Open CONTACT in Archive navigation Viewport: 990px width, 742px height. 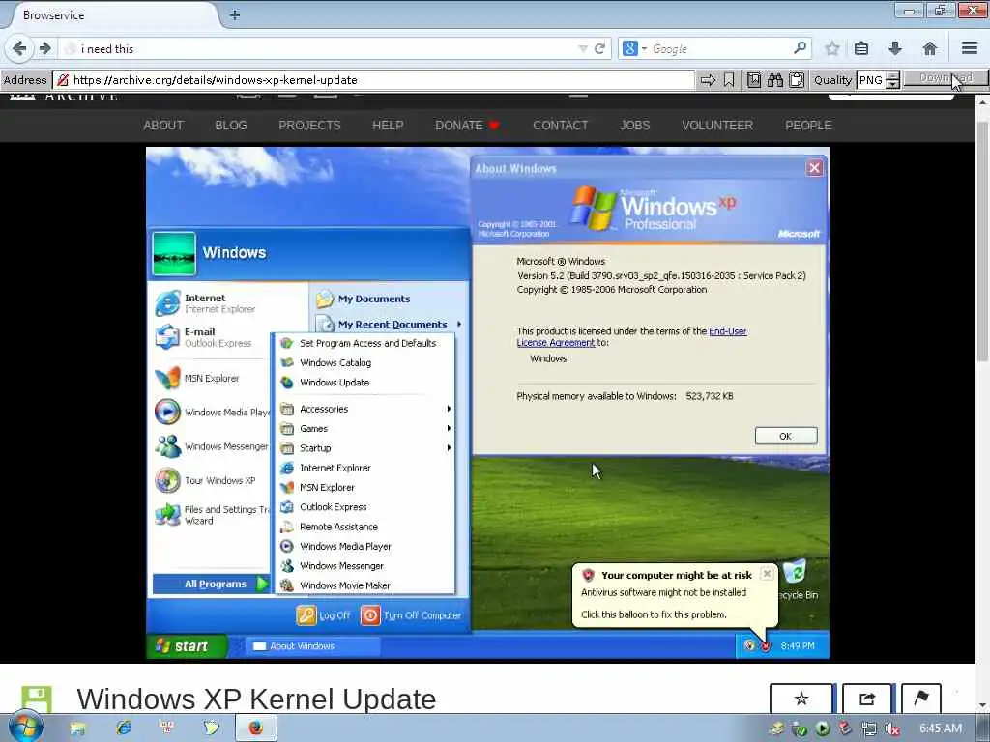pos(560,125)
